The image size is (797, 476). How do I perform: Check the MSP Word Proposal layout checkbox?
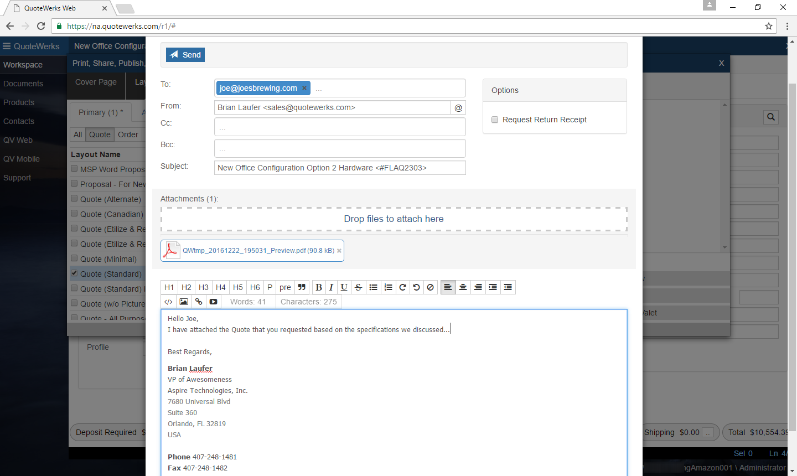coord(74,169)
